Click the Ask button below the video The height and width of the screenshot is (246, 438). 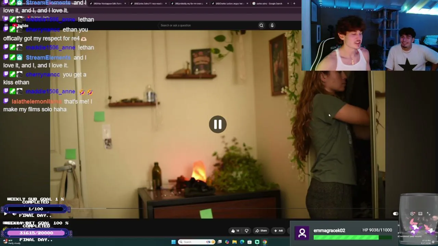coord(279,231)
